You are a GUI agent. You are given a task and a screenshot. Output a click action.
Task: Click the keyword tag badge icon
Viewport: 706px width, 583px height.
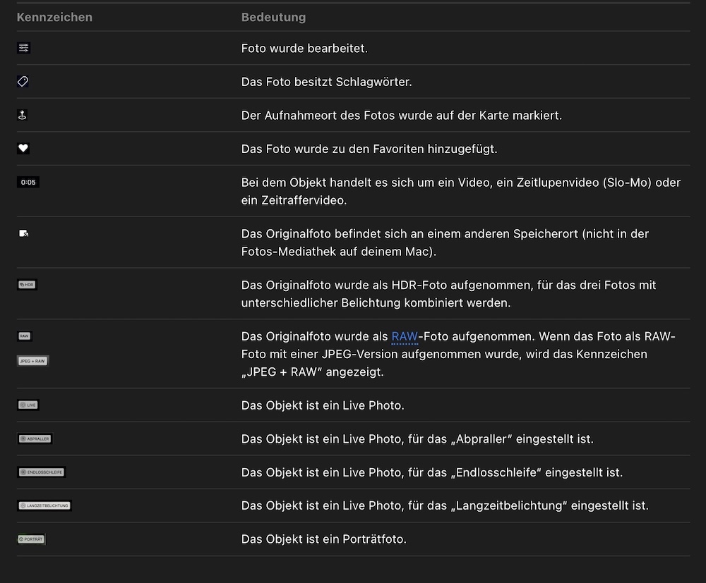[23, 82]
